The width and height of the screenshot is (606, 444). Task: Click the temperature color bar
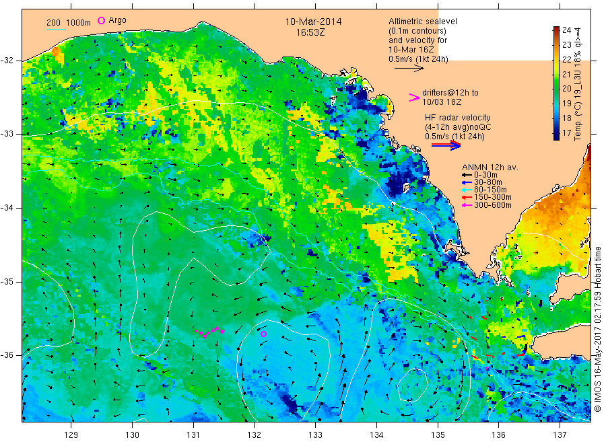pyautogui.click(x=556, y=83)
